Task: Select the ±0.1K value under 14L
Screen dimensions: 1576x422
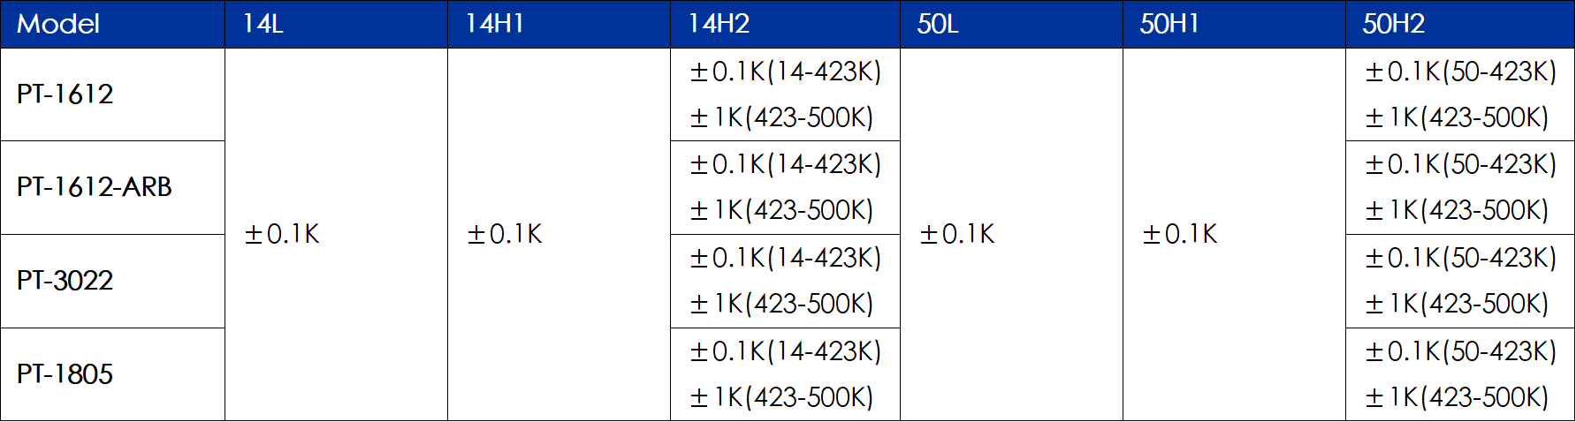Action: (x=282, y=234)
